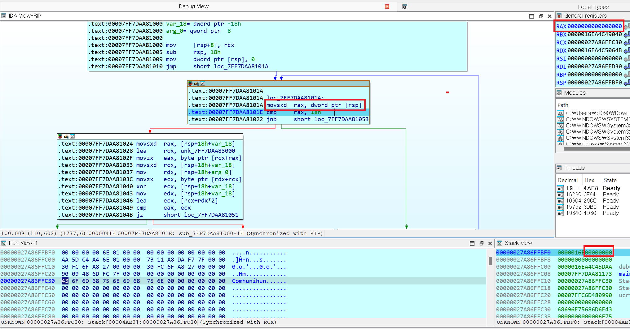Screen dimensions: 630x329
Task: Jump to address in RAX using its arrow
Action: (x=627, y=26)
